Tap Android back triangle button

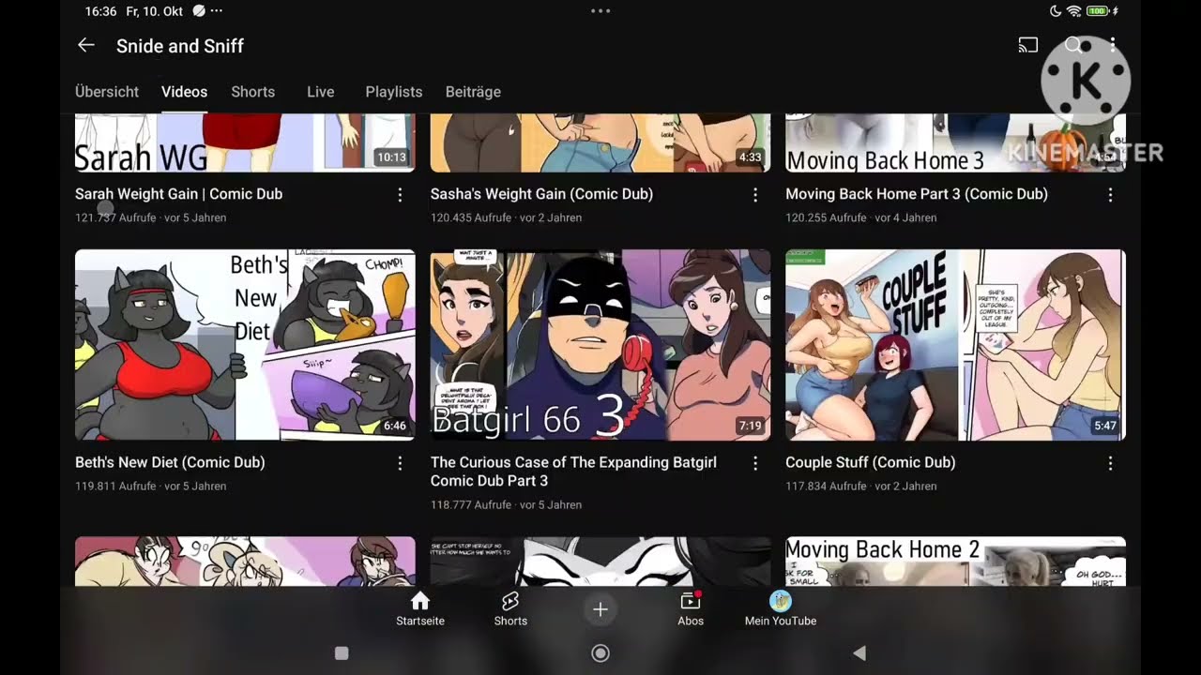(859, 653)
